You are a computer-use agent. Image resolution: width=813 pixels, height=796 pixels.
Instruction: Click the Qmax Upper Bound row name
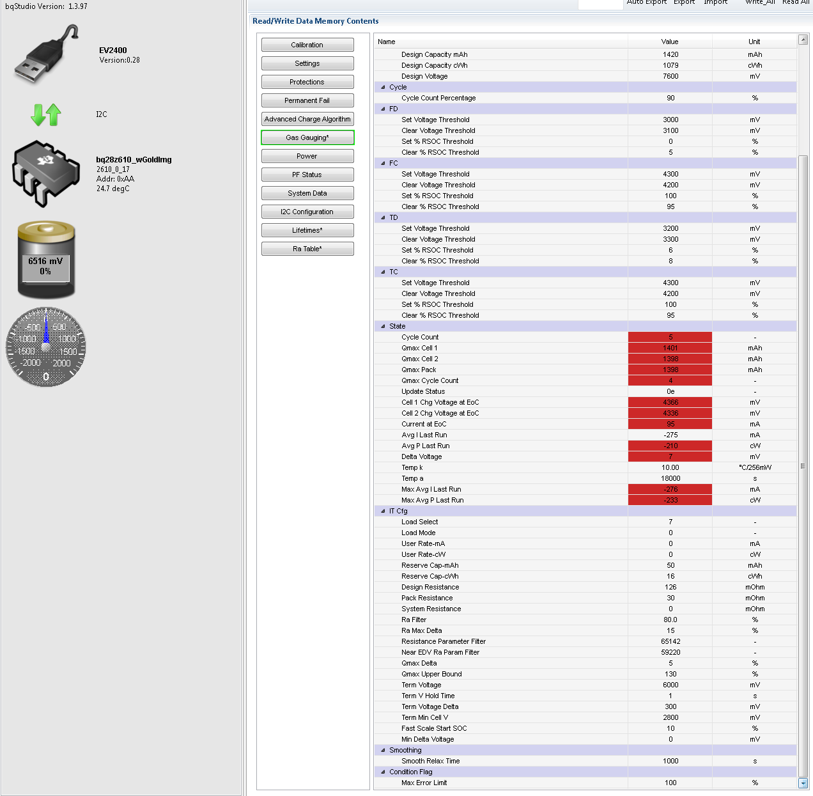coord(431,674)
